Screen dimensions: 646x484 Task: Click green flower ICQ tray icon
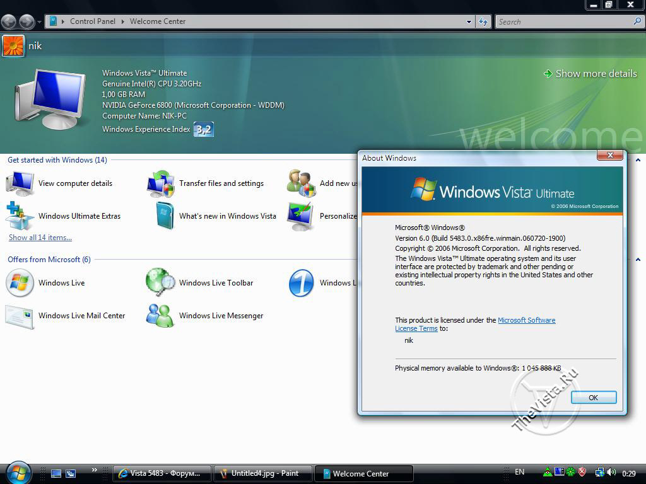tap(570, 472)
